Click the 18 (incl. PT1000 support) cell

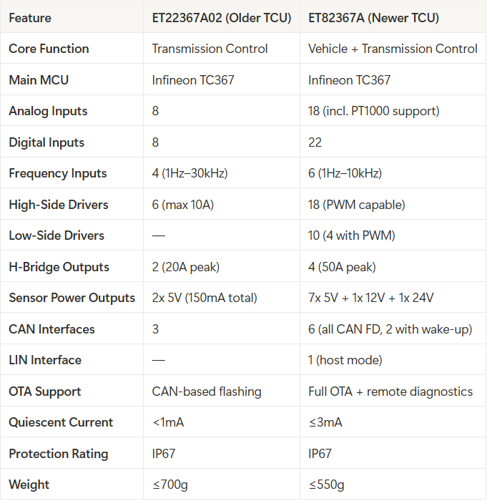coord(374,111)
